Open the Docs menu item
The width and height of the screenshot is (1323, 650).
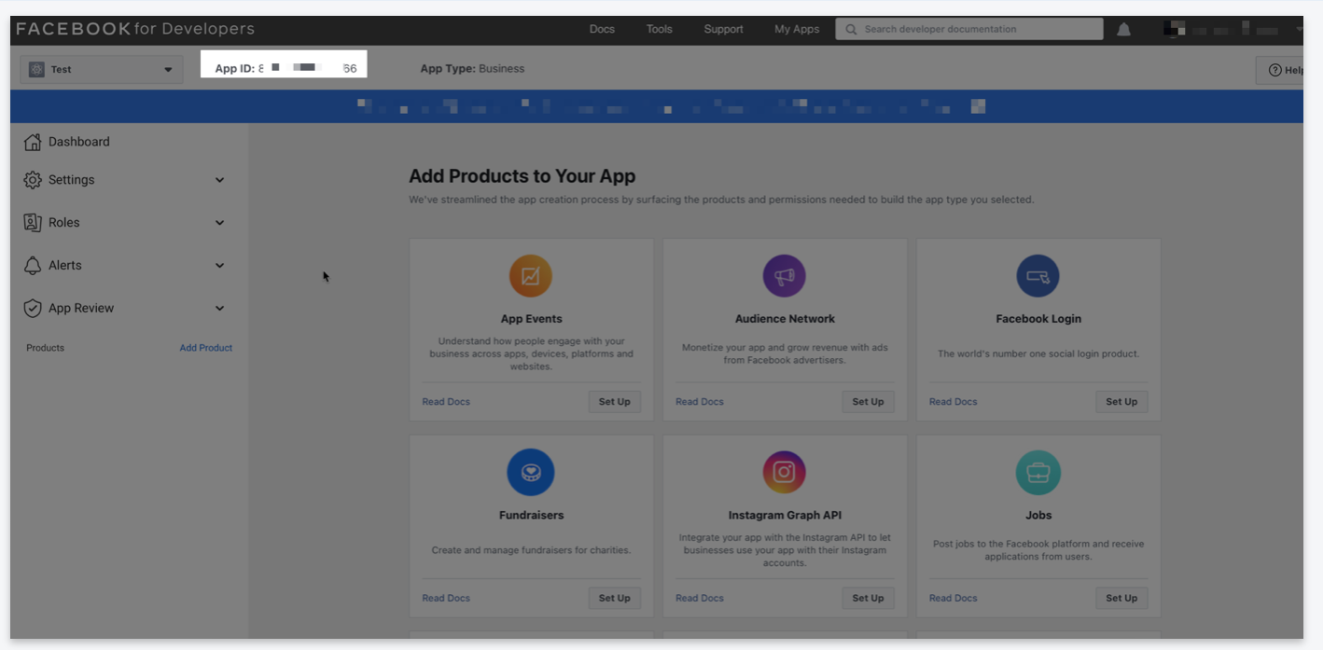[x=602, y=29]
